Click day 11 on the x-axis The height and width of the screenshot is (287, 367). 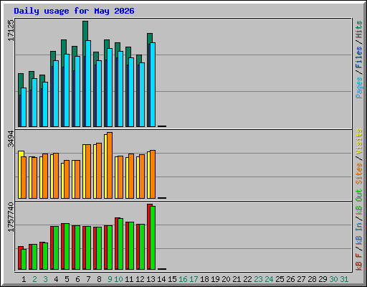click(x=129, y=279)
